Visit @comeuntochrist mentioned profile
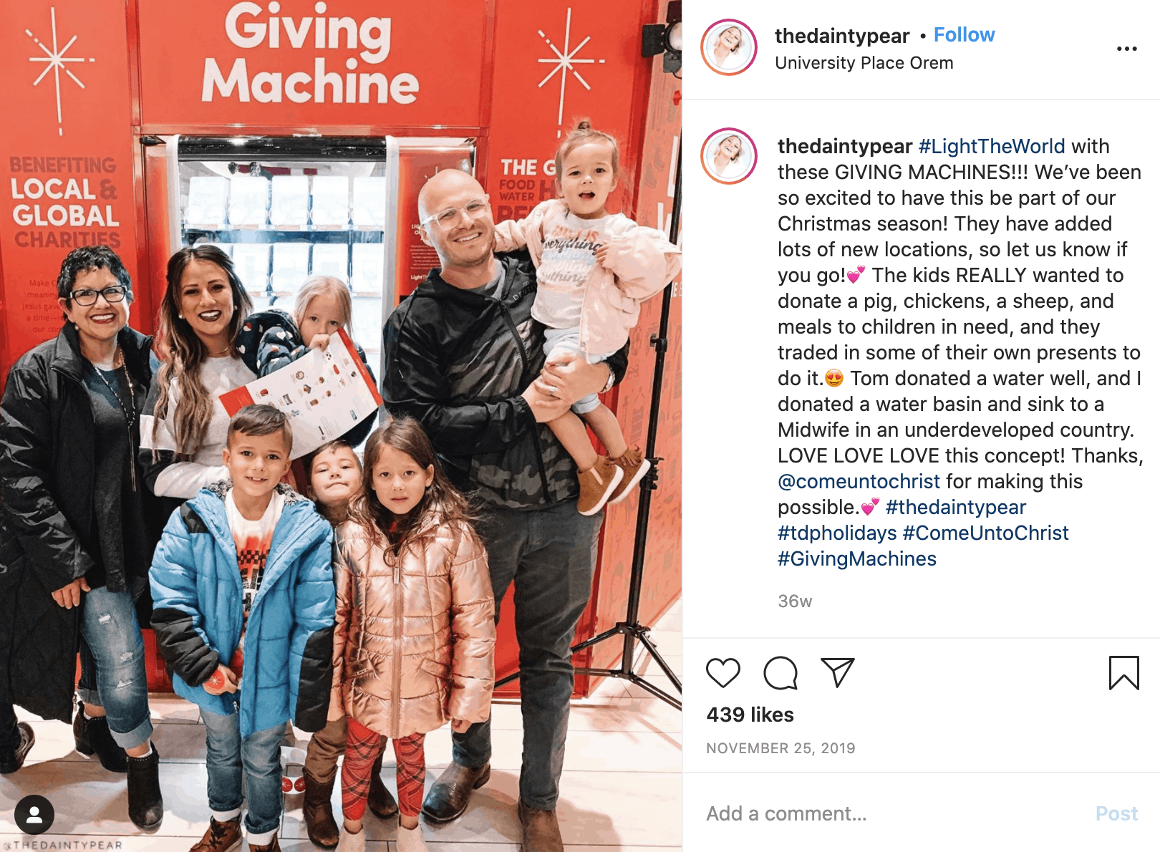 pos(859,481)
